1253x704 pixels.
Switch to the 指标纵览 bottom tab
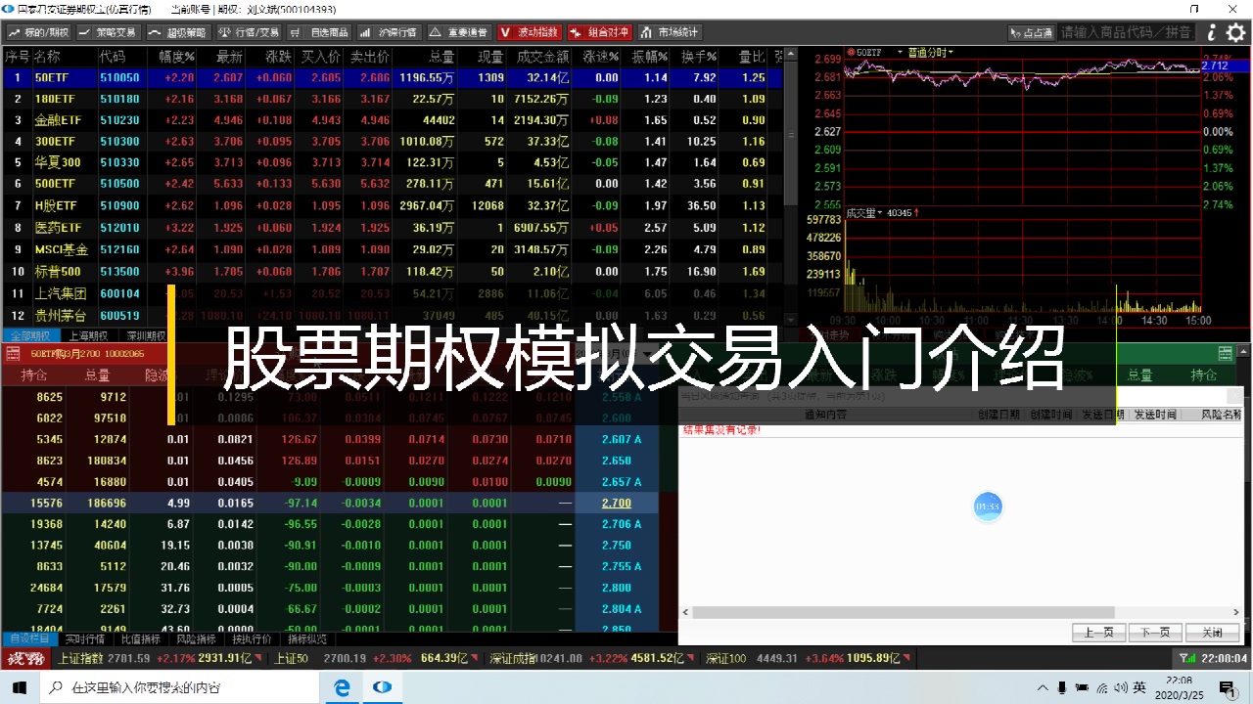pyautogui.click(x=307, y=639)
